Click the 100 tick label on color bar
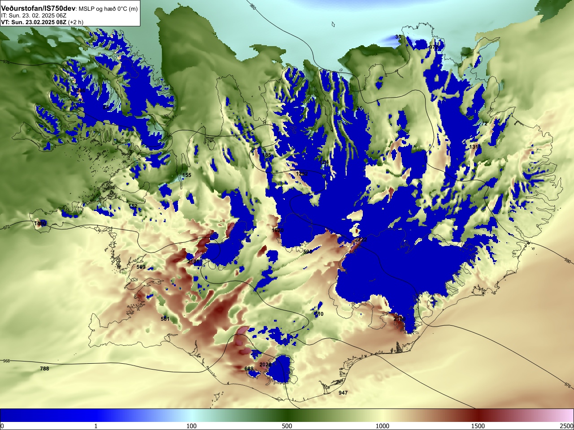574x430 pixels. click(191, 426)
